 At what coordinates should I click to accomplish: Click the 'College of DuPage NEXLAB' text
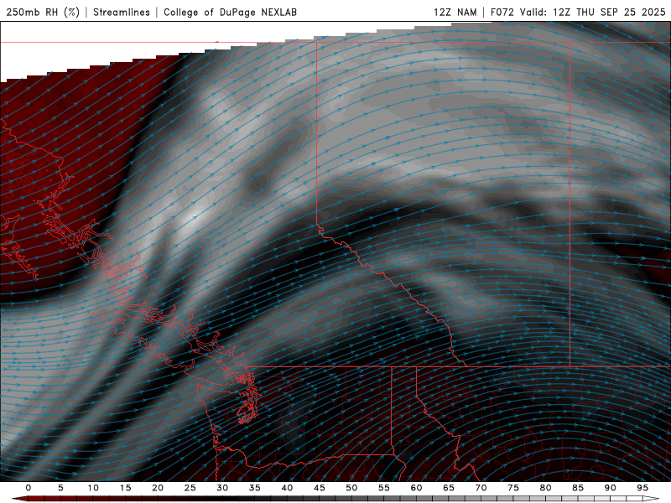pos(230,12)
